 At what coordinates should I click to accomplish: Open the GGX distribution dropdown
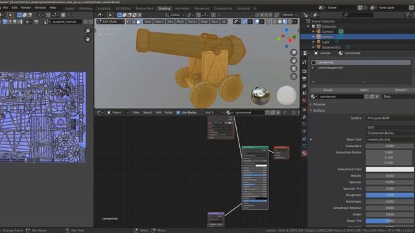point(390,128)
